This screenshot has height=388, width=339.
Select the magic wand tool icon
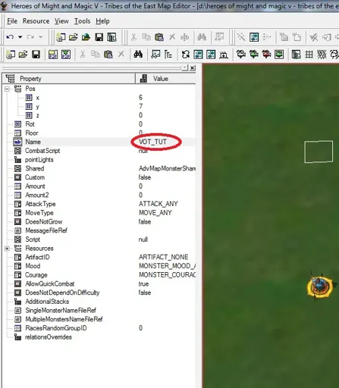[241, 37]
